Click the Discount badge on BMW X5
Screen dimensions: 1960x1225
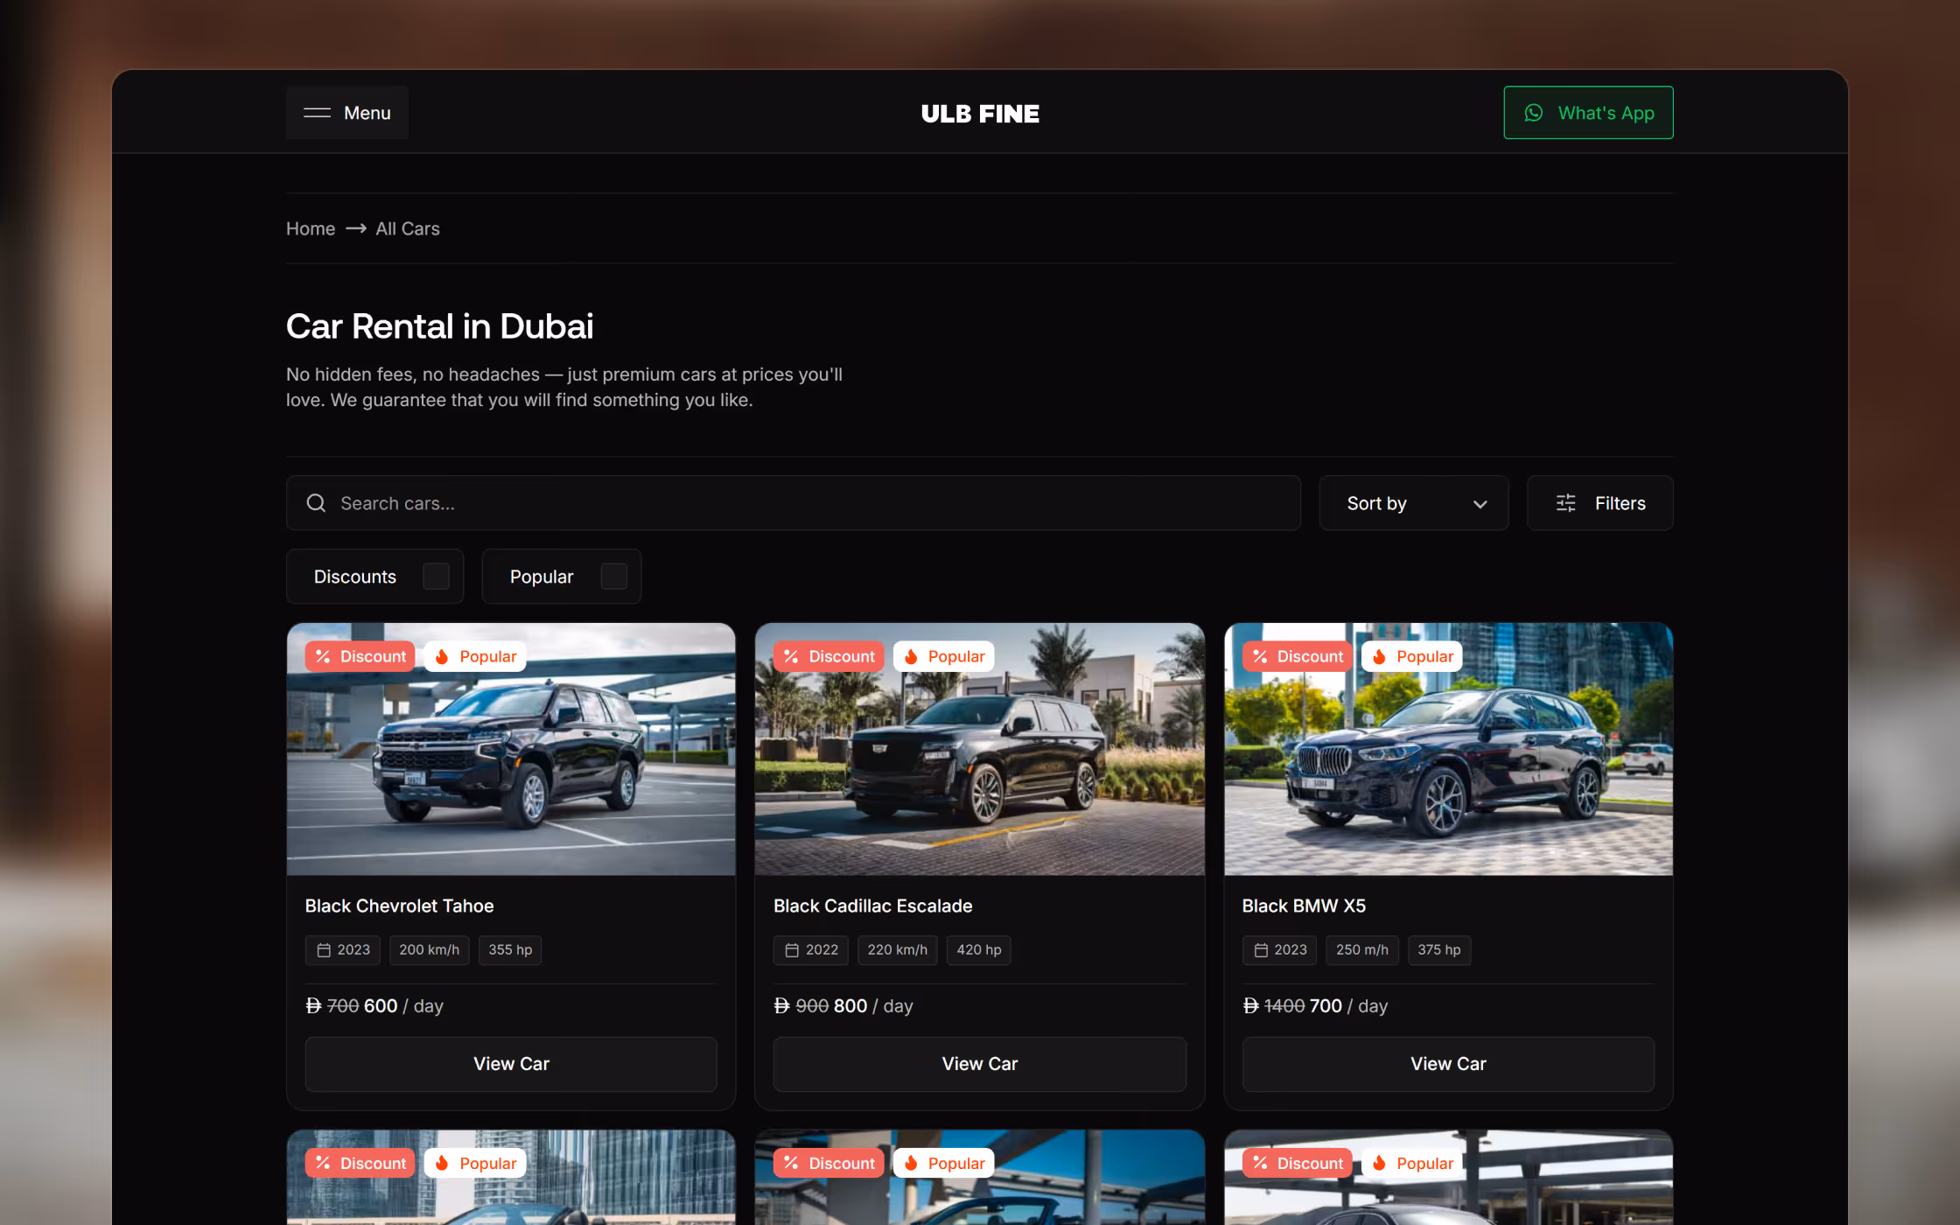point(1297,656)
